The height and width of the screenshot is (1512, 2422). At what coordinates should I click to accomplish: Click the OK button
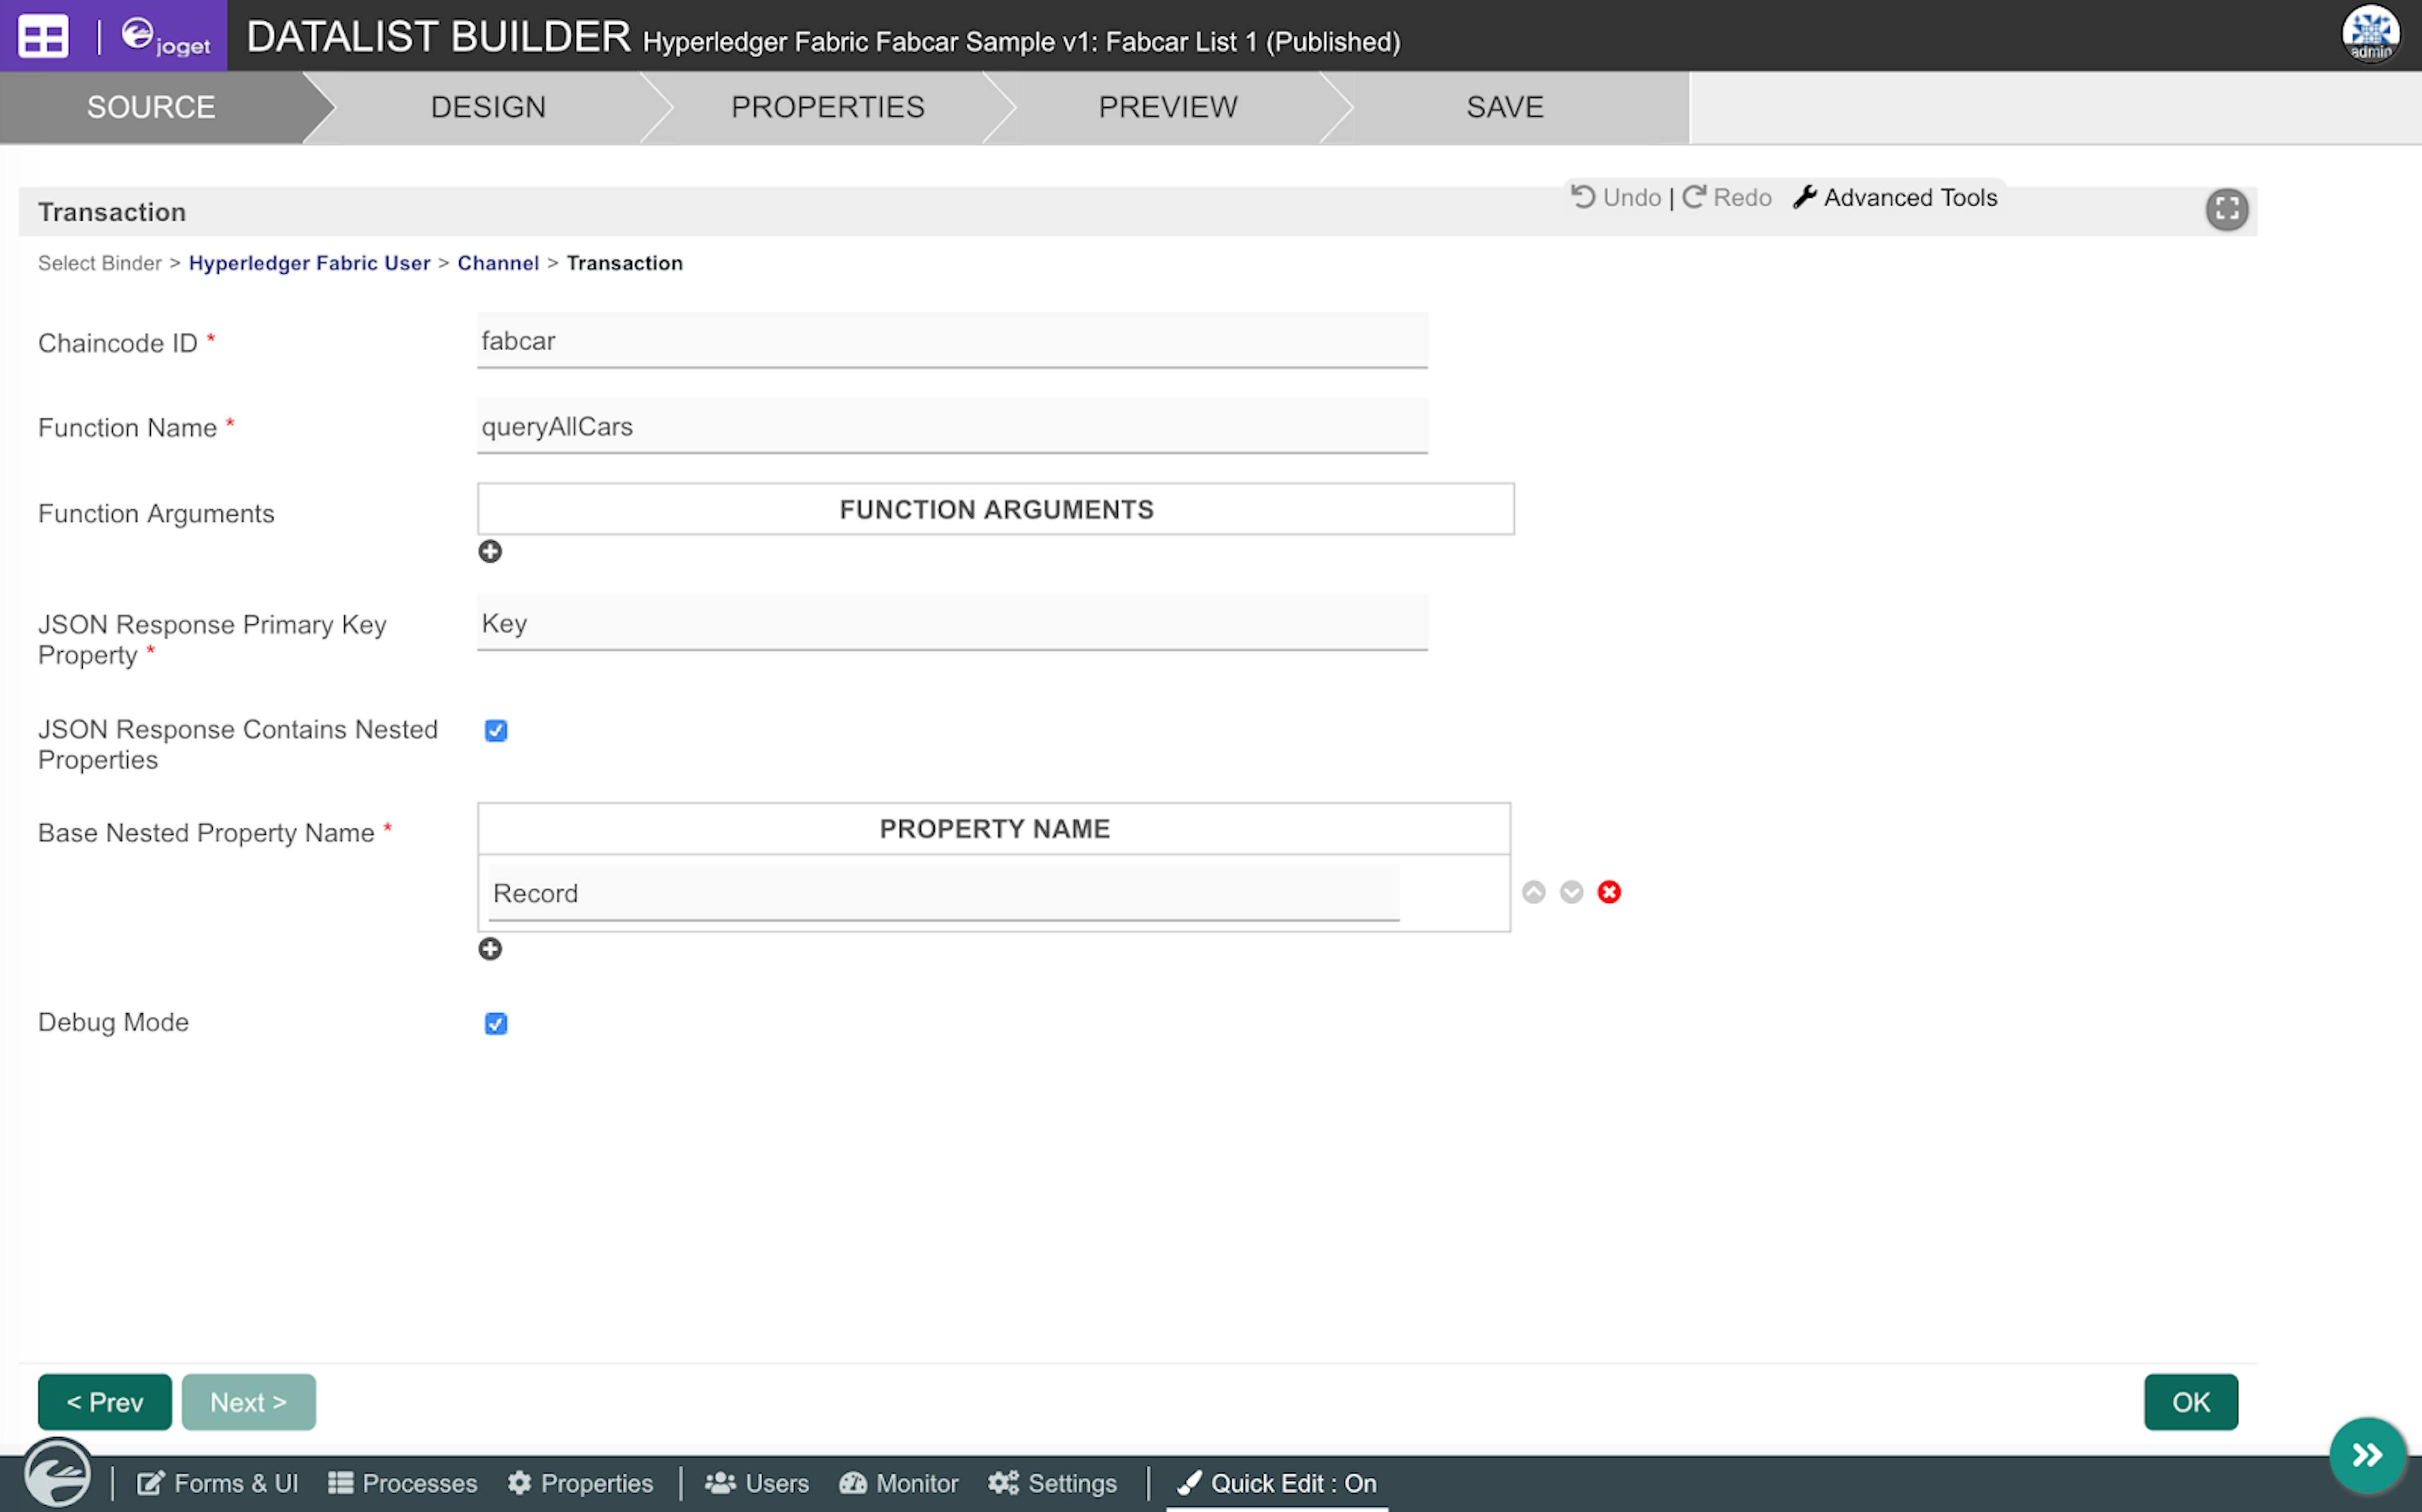click(2190, 1402)
